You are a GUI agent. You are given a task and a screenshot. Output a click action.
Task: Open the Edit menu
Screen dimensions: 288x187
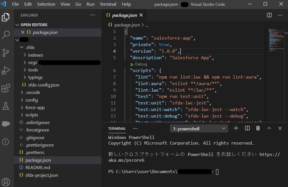click(x=28, y=4)
